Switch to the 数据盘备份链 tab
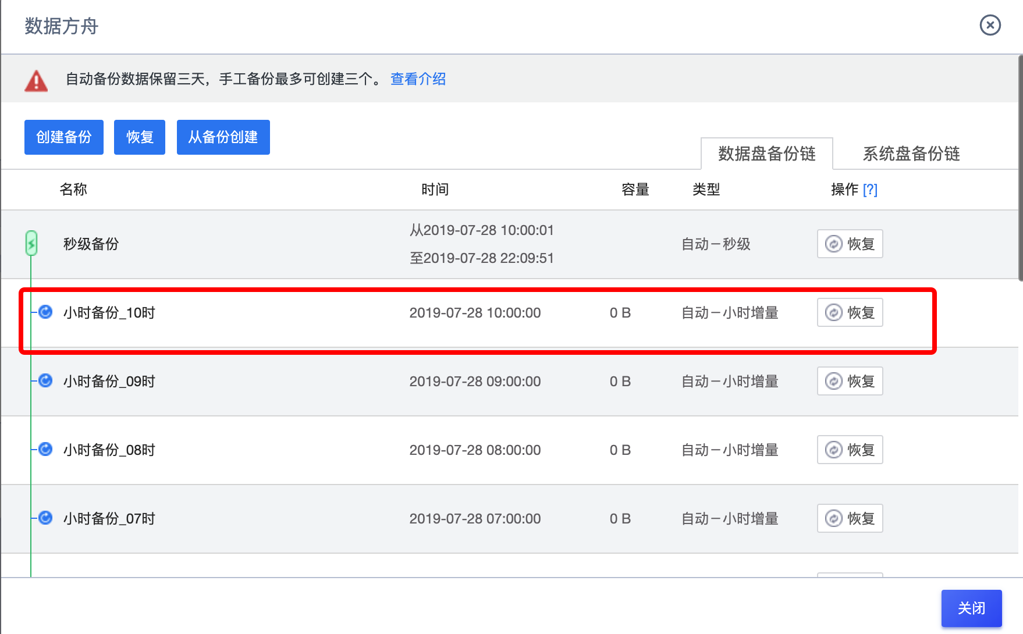 point(767,154)
